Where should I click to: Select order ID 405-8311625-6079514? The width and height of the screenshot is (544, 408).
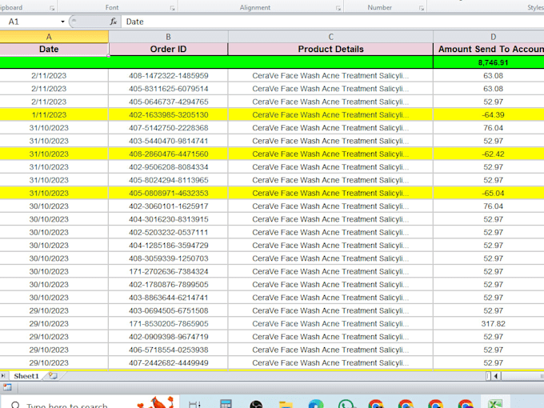(168, 89)
